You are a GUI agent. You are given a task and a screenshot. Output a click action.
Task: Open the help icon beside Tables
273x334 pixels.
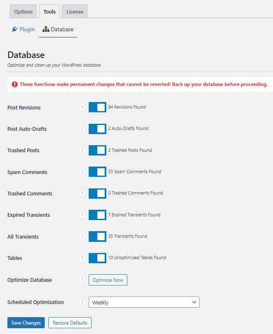click(x=82, y=258)
